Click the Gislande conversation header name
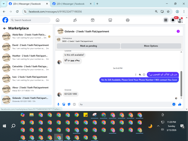Image resolution: width=188 pixels, height=141 pixels. tap(87, 31)
